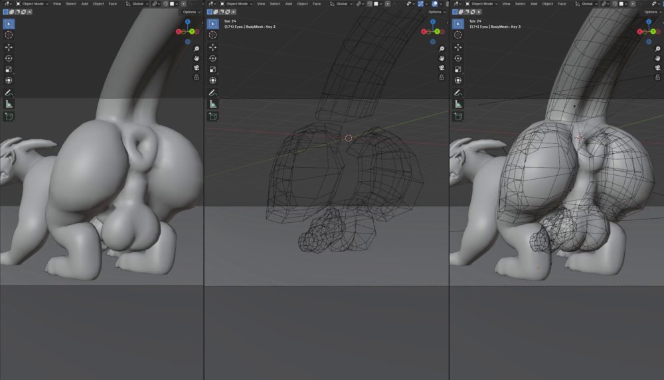This screenshot has height=380, width=664.
Task: Click red X axis on left viewport gizmo
Action: 178,32
